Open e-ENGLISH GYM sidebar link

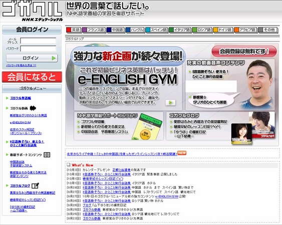click(20, 122)
